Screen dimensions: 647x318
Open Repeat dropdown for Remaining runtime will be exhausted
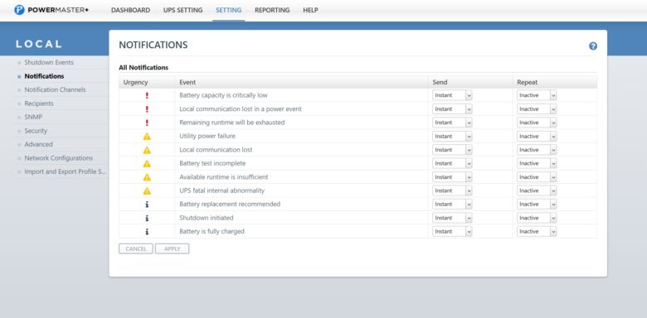pos(537,123)
